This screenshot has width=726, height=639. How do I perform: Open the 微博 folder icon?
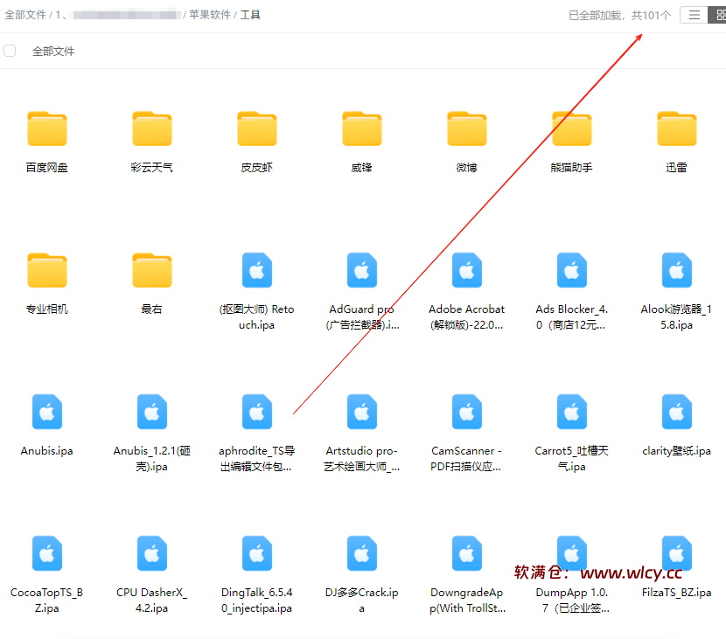click(467, 129)
